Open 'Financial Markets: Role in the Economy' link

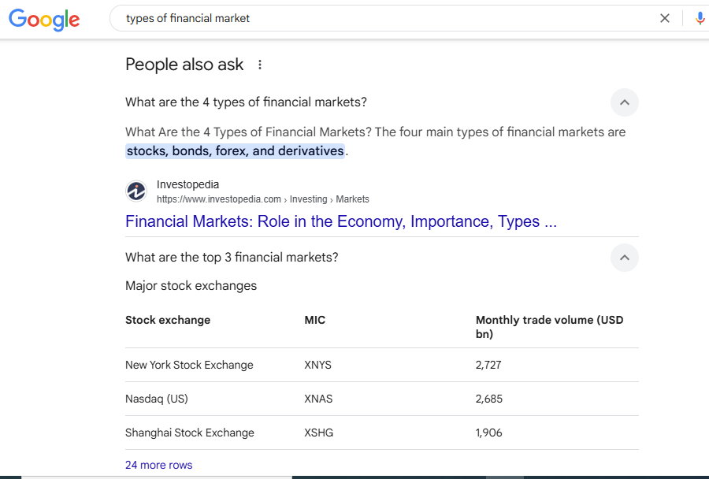[x=341, y=221]
